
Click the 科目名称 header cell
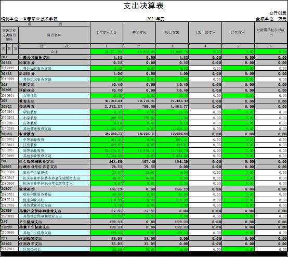pos(54,35)
